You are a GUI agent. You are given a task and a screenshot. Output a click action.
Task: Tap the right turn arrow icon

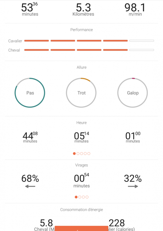click(133, 186)
